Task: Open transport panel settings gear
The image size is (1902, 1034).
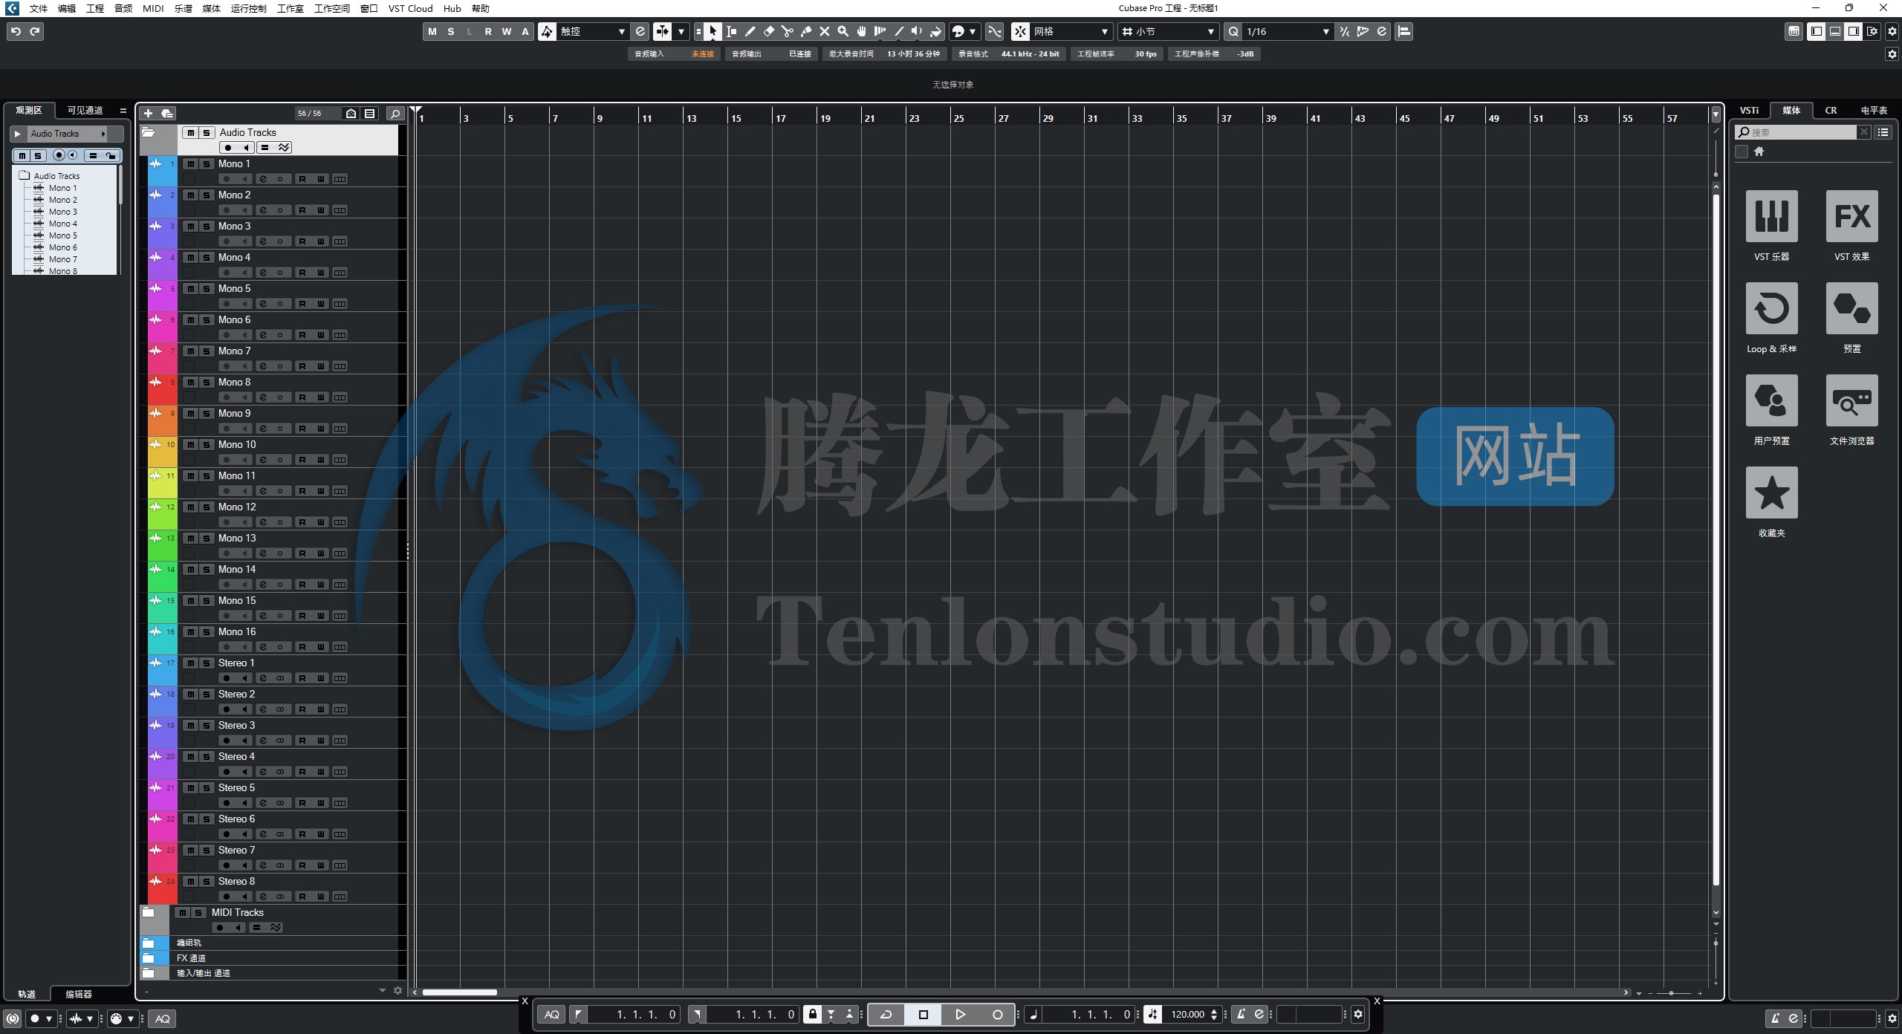Action: 1358,1014
